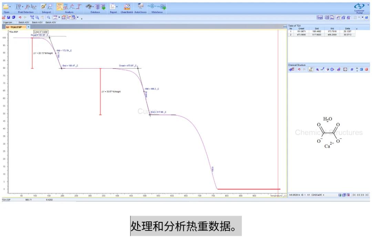Select row 2 onset value 473.9695
The height and width of the screenshot is (238, 372).
click(x=301, y=35)
